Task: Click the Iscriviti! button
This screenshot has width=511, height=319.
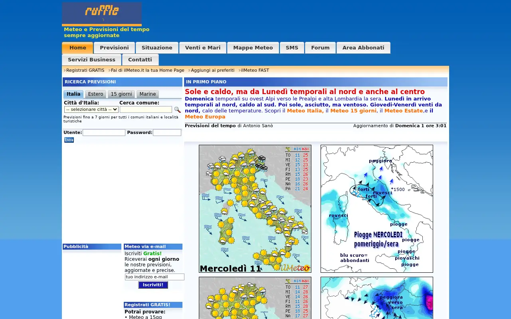Action: click(153, 285)
